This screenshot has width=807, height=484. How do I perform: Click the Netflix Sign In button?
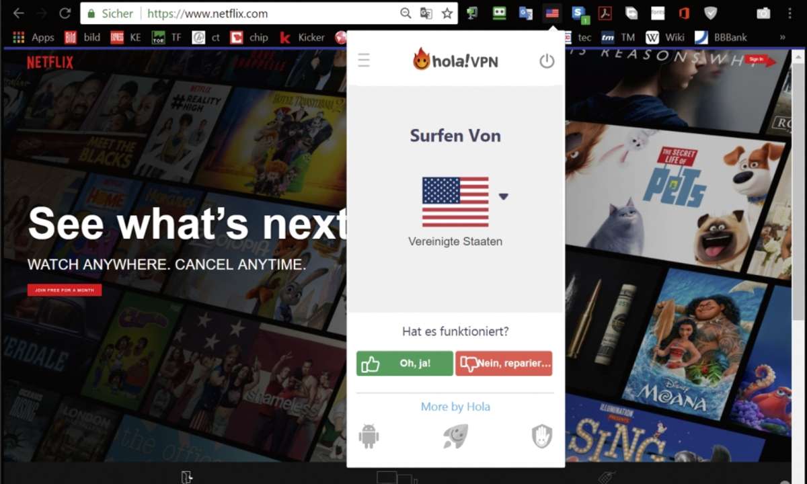756,59
